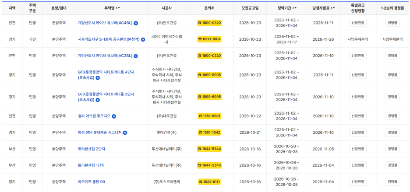Click phone badge 1551-6881
The height and width of the screenshot is (192, 410).
pos(209,116)
